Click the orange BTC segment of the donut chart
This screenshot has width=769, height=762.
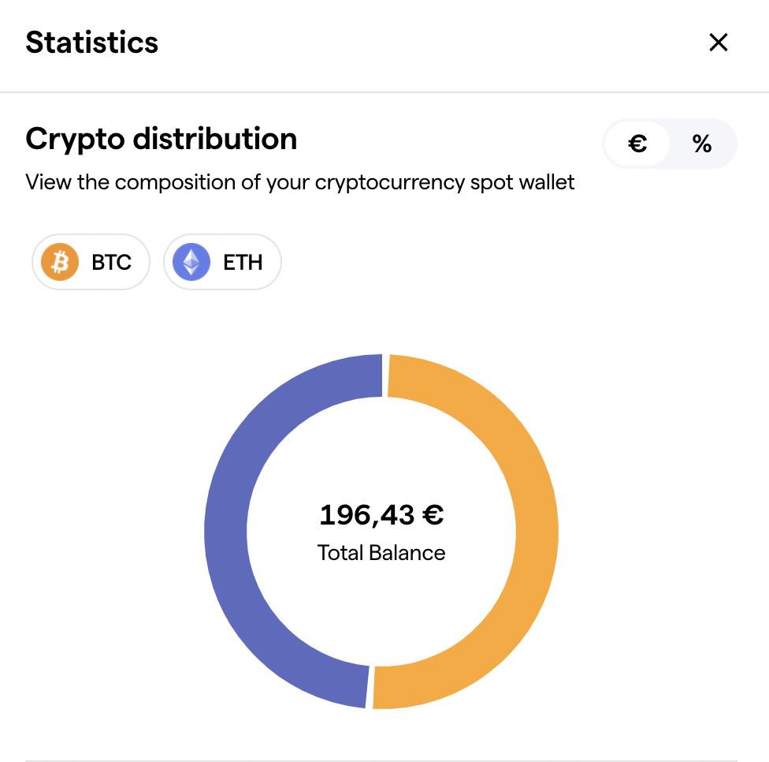click(x=537, y=532)
